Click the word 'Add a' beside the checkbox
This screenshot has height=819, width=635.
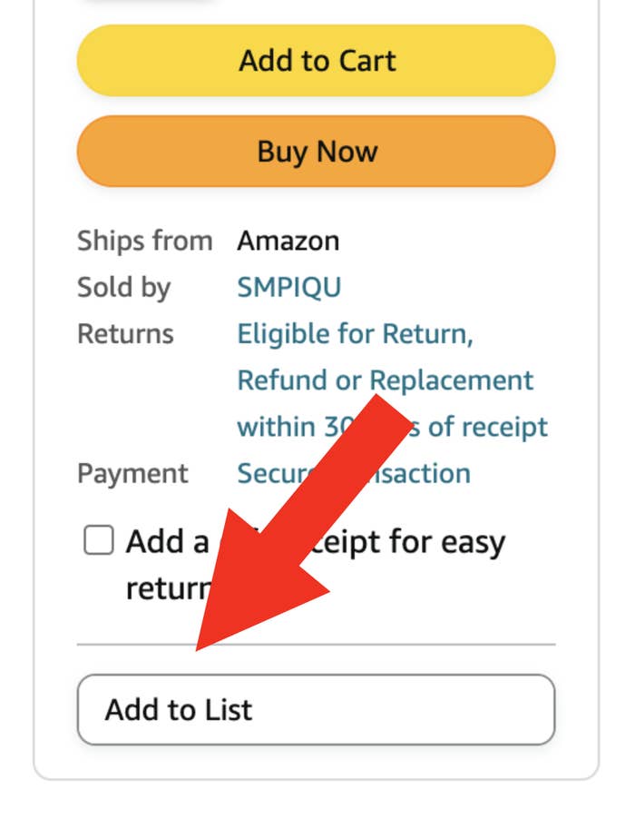click(x=167, y=542)
